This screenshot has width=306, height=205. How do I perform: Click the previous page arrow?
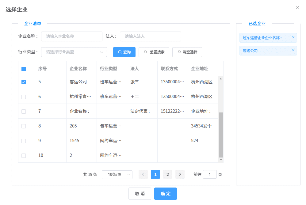coord(143,174)
